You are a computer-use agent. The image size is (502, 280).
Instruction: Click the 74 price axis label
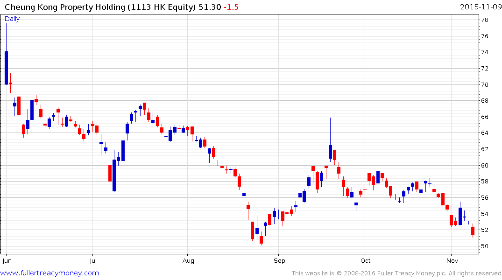484,52
